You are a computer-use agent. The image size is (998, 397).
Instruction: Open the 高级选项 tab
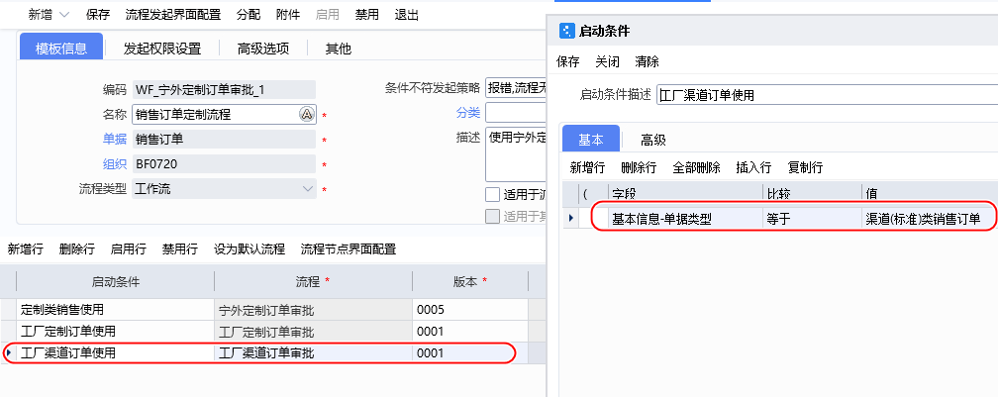tap(265, 49)
